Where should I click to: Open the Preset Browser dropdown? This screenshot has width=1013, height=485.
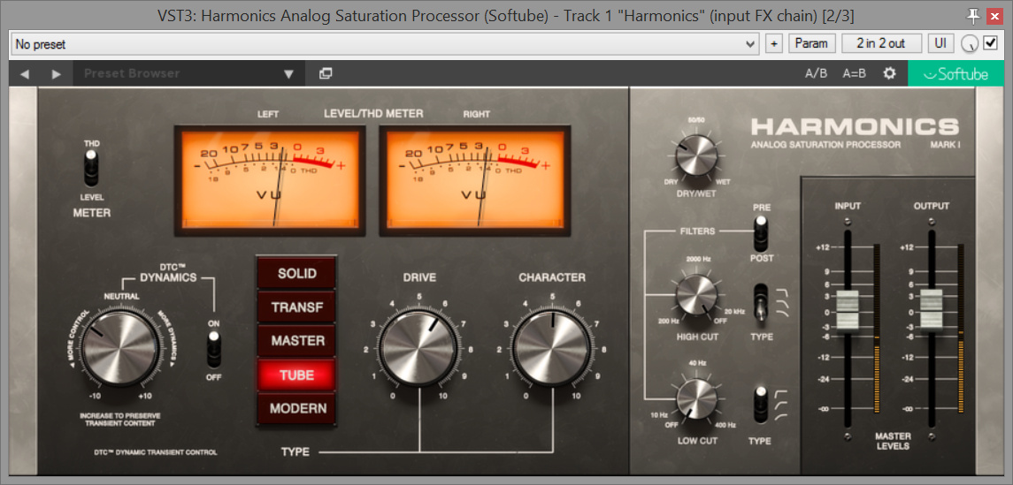[189, 73]
